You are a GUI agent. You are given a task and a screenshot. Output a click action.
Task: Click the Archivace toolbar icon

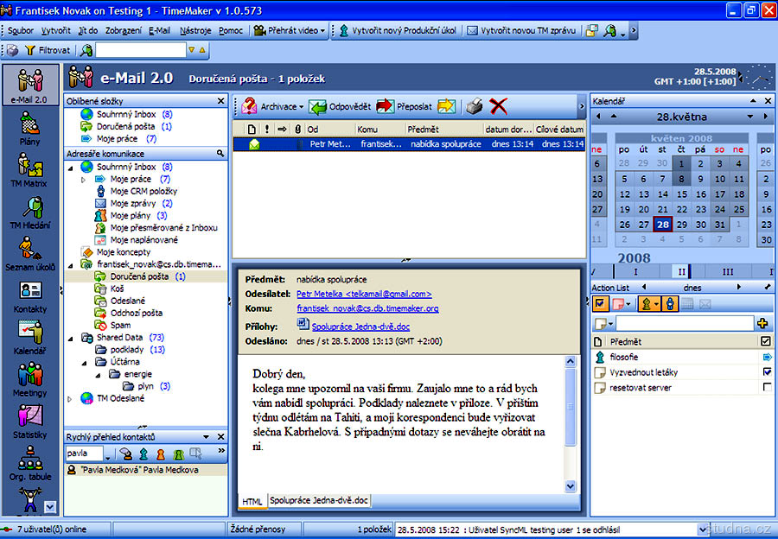[x=249, y=106]
